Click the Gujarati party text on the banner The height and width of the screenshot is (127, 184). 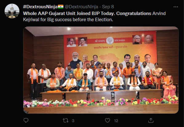110,47
